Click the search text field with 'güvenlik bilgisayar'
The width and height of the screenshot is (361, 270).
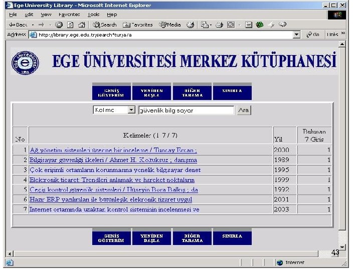(x=186, y=110)
